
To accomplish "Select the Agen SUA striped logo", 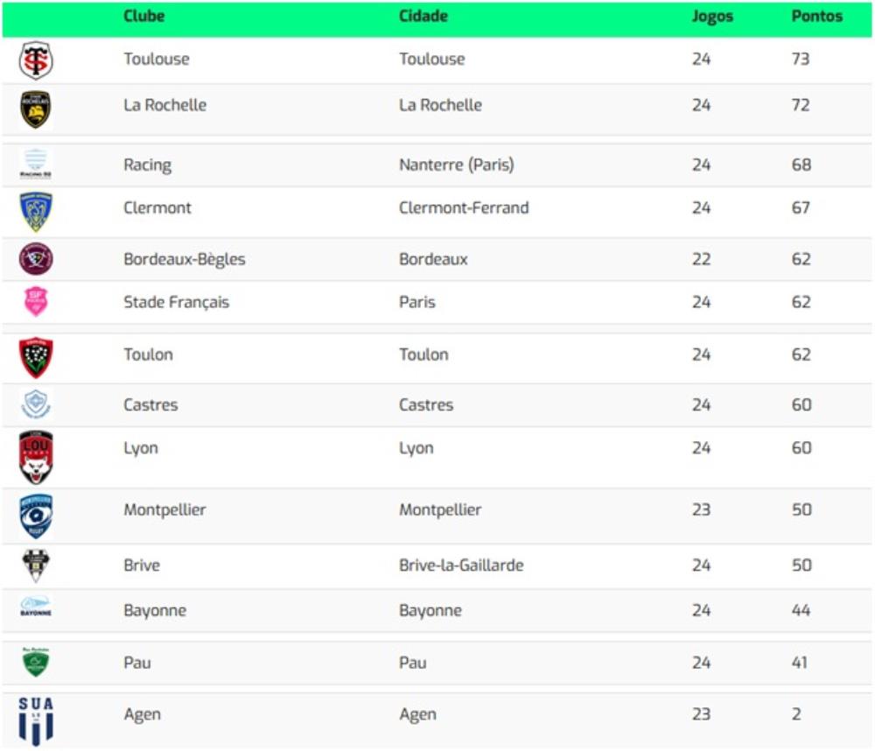I will click(36, 721).
